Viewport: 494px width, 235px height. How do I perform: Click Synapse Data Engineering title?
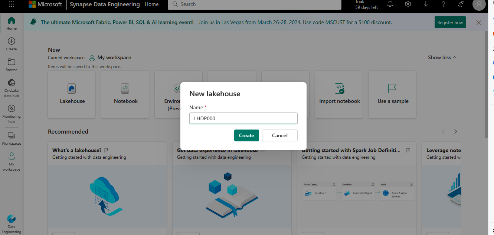pos(105,4)
